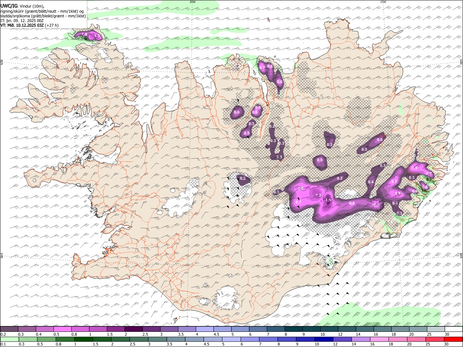Click the 4.5 tick label in the snow scale row
The height and width of the screenshot is (347, 463).
click(x=216, y=334)
